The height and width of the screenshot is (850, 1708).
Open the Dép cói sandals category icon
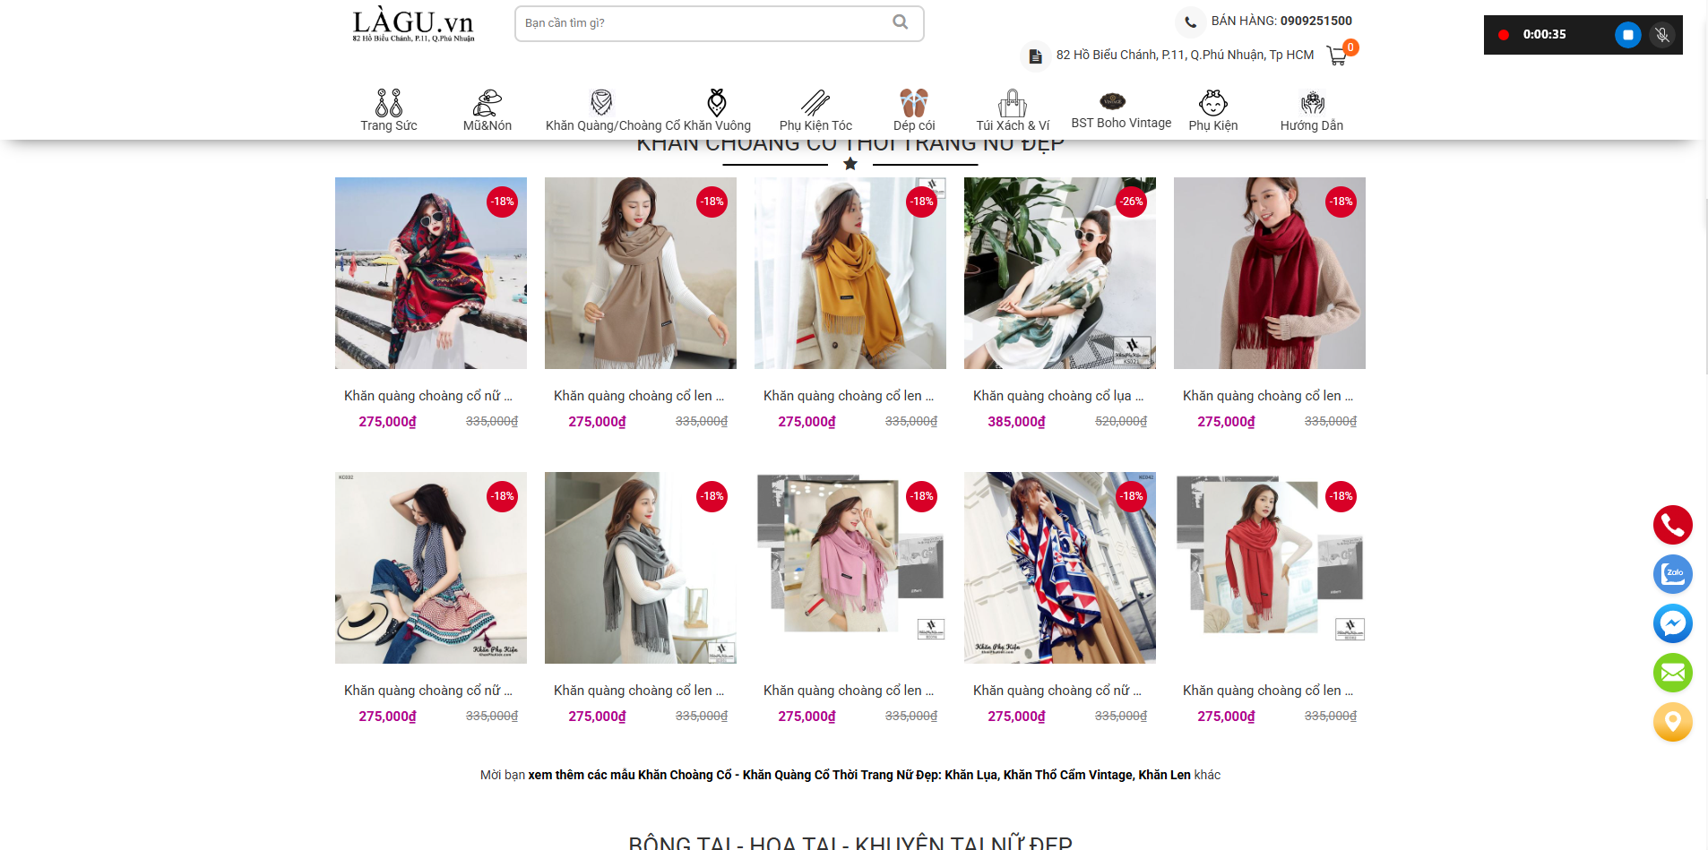click(x=914, y=103)
